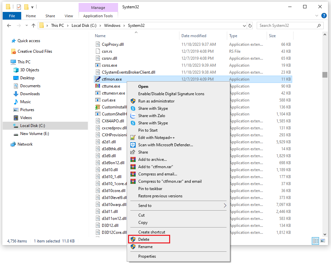Switch to details view in status bar
The height and width of the screenshot is (263, 331).
315,241
